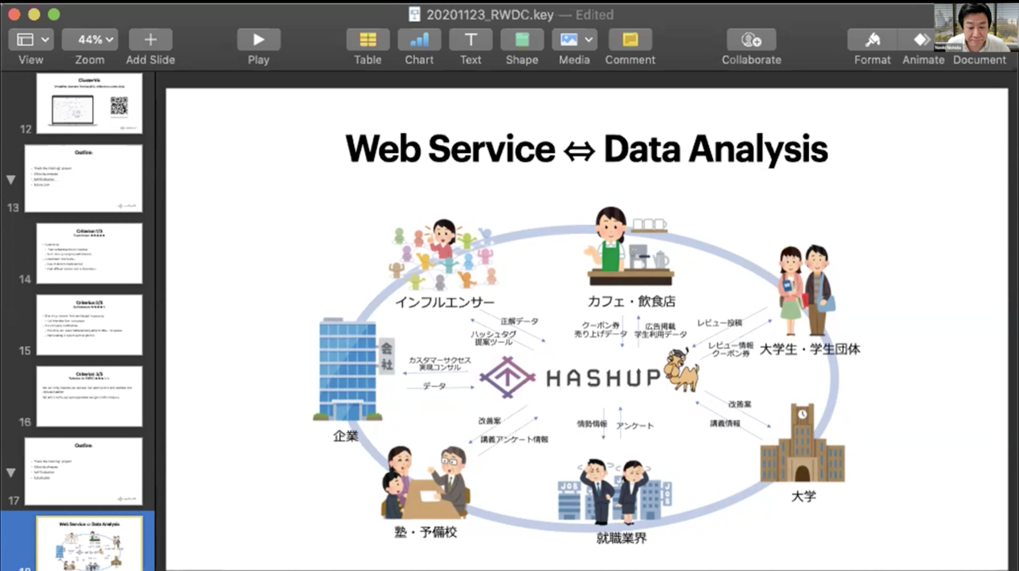Toggle the Animate inspector panel
This screenshot has height=571, width=1019.
(921, 40)
